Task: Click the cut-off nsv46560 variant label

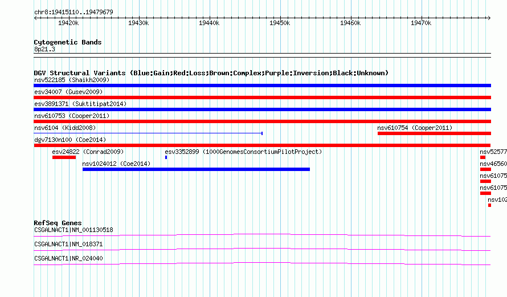Action: point(493,164)
